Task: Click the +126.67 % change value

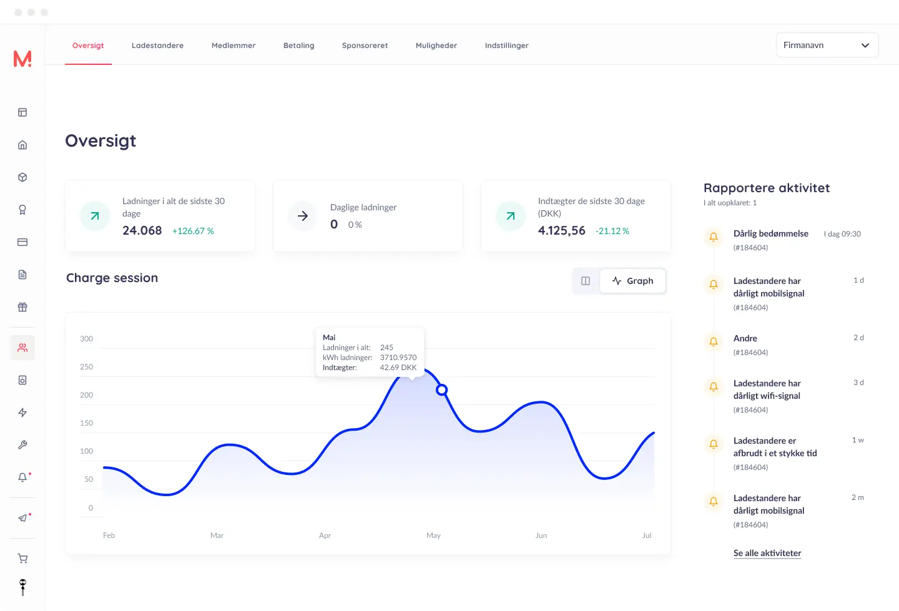Action: click(x=193, y=231)
